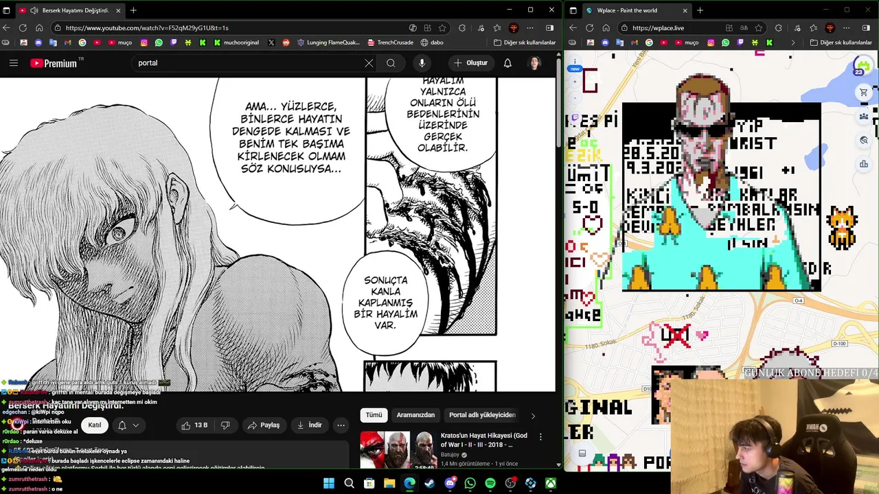Open Spotify from the taskbar
The image size is (879, 494).
[x=490, y=484]
